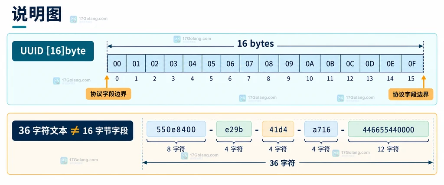Click the left 协议字段边界 orange label
The height and width of the screenshot is (185, 444).
[x=108, y=94]
